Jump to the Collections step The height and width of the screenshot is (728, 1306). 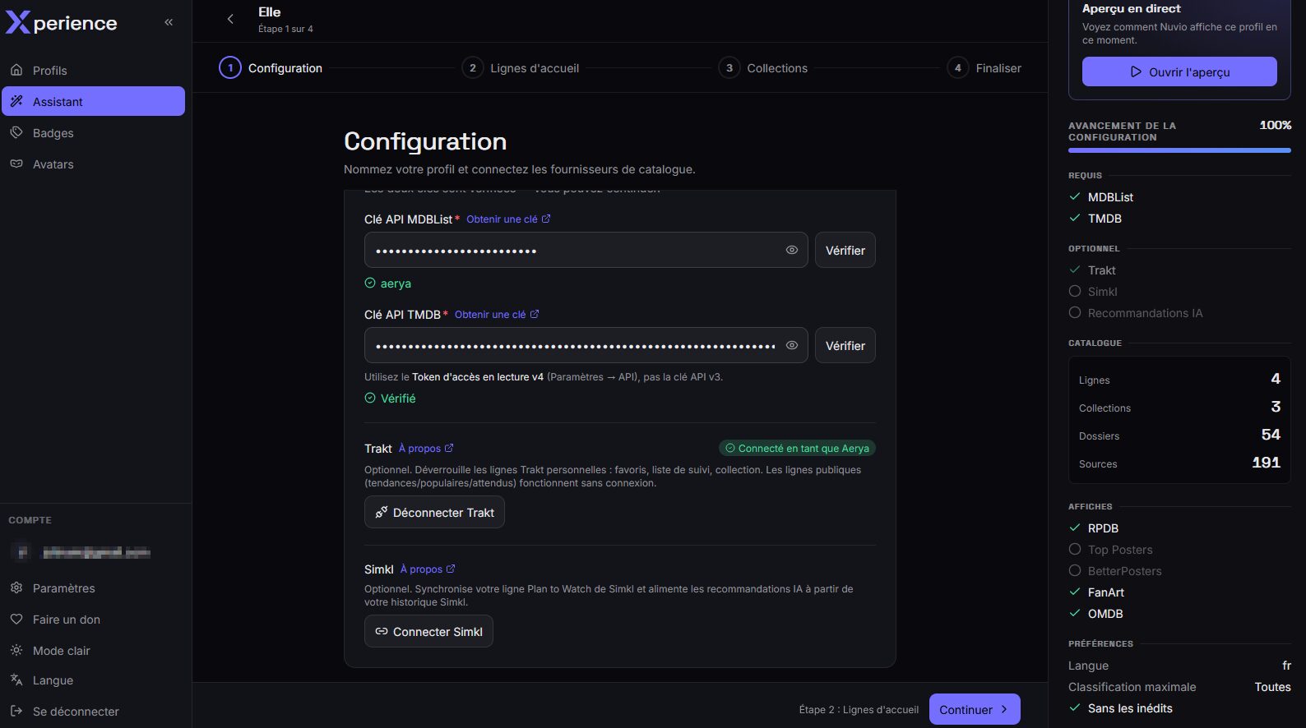[763, 68]
